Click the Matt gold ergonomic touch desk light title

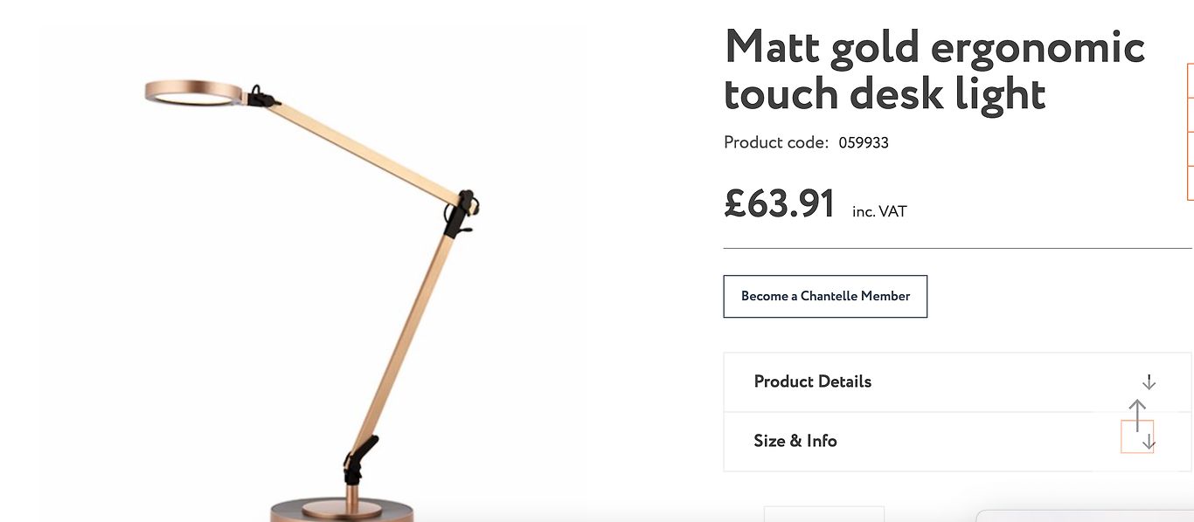(x=934, y=70)
